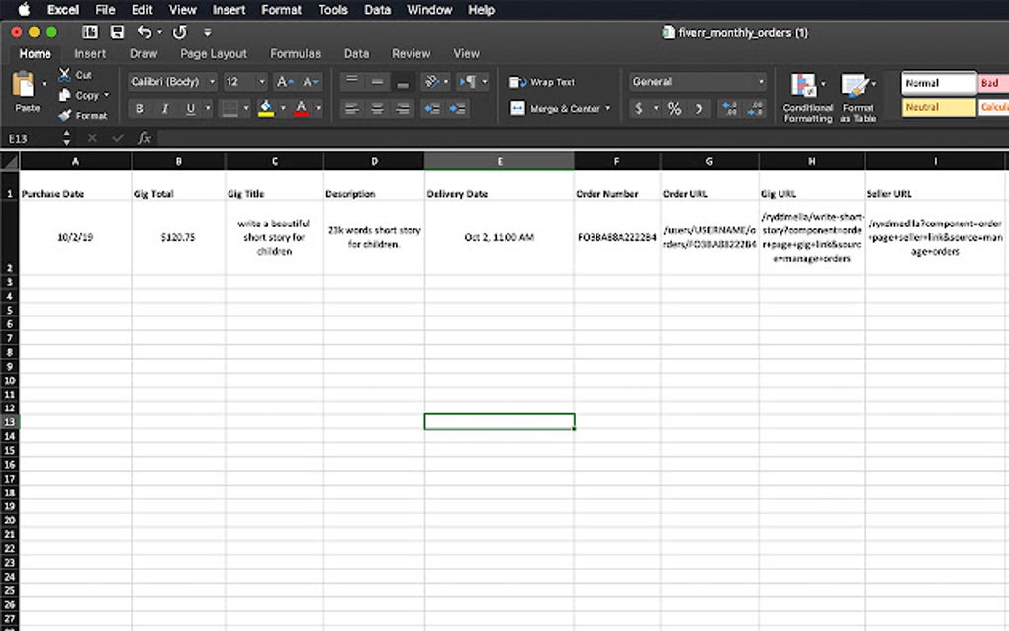Apply the Neutral cell style
The image size is (1009, 631).
[938, 107]
